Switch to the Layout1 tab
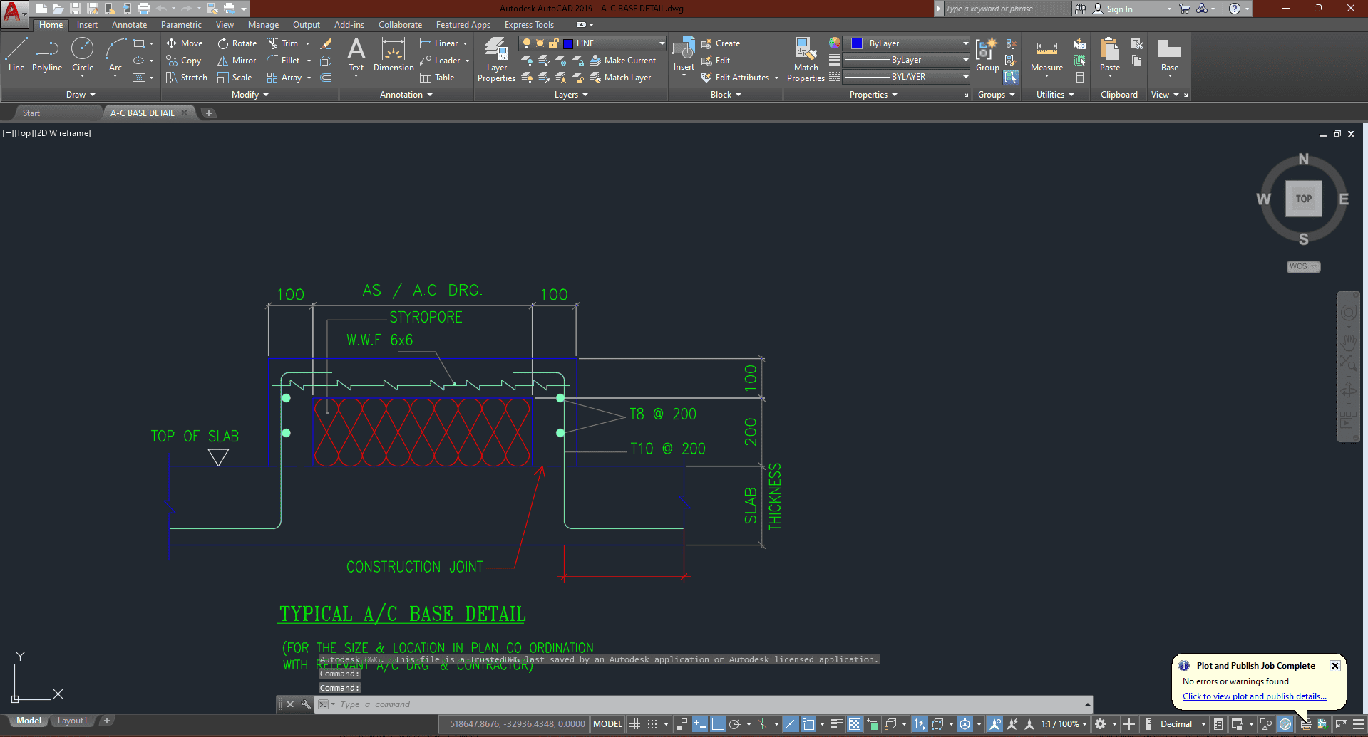1368x737 pixels. pyautogui.click(x=72, y=721)
